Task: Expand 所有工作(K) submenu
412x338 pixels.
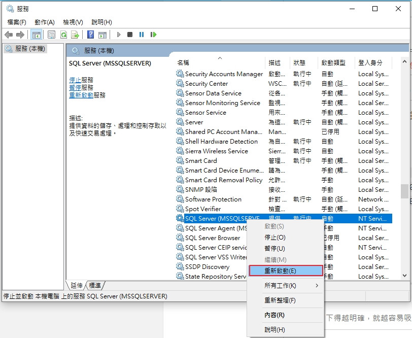Action: (286, 285)
